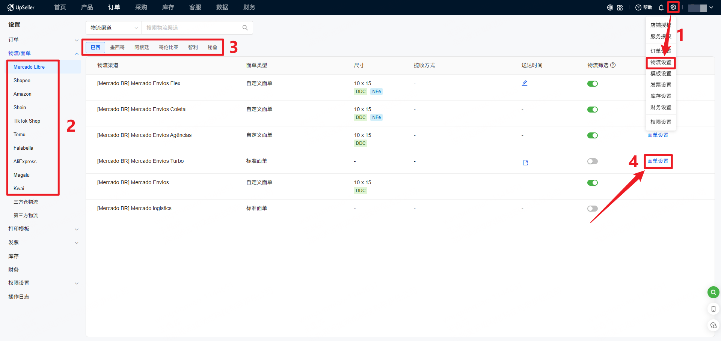Select Shopee in the logistics sidebar
Screen dimensions: 721x341
coord(22,81)
